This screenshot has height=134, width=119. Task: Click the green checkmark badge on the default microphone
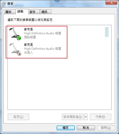19,38
